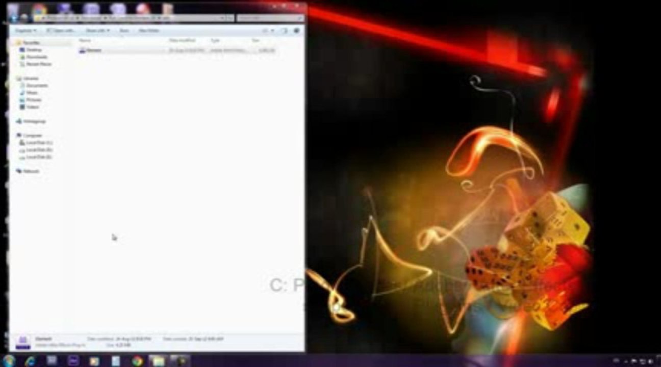Open the Documents library
The height and width of the screenshot is (367, 661).
pos(37,86)
